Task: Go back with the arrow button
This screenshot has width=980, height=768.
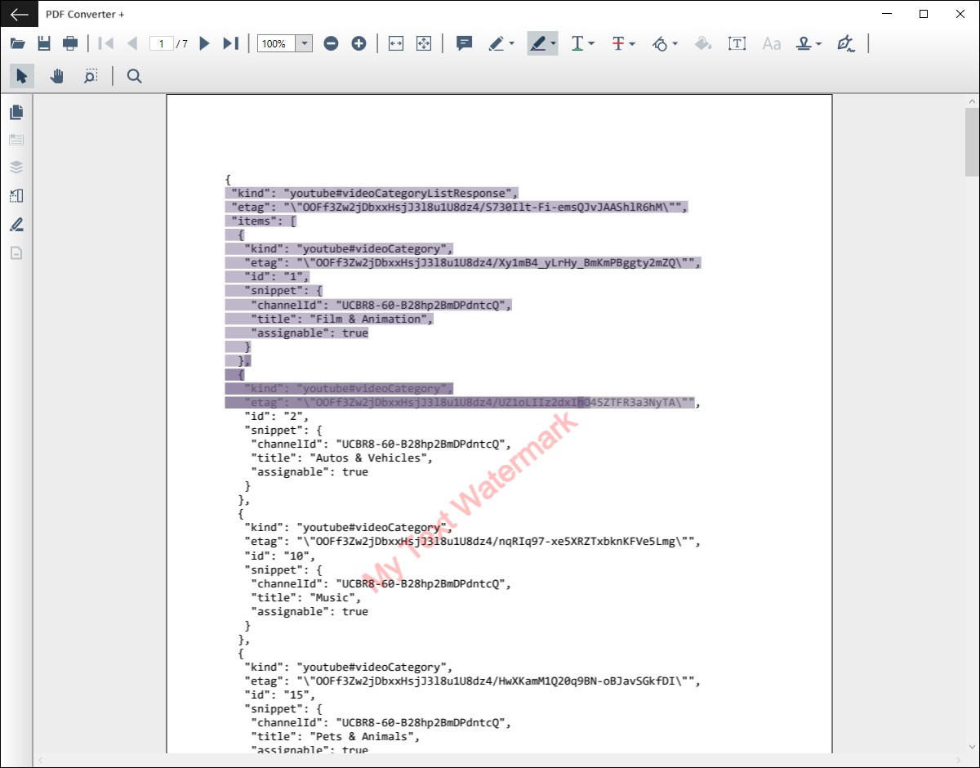Action: pos(19,14)
